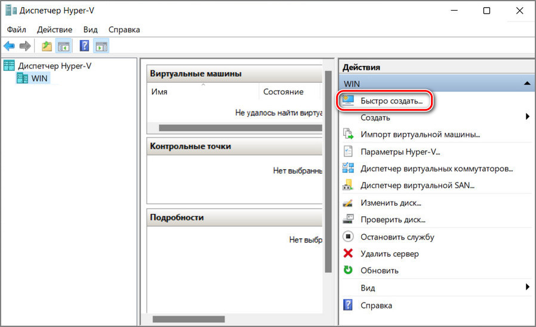Select Обновить action

point(380,271)
